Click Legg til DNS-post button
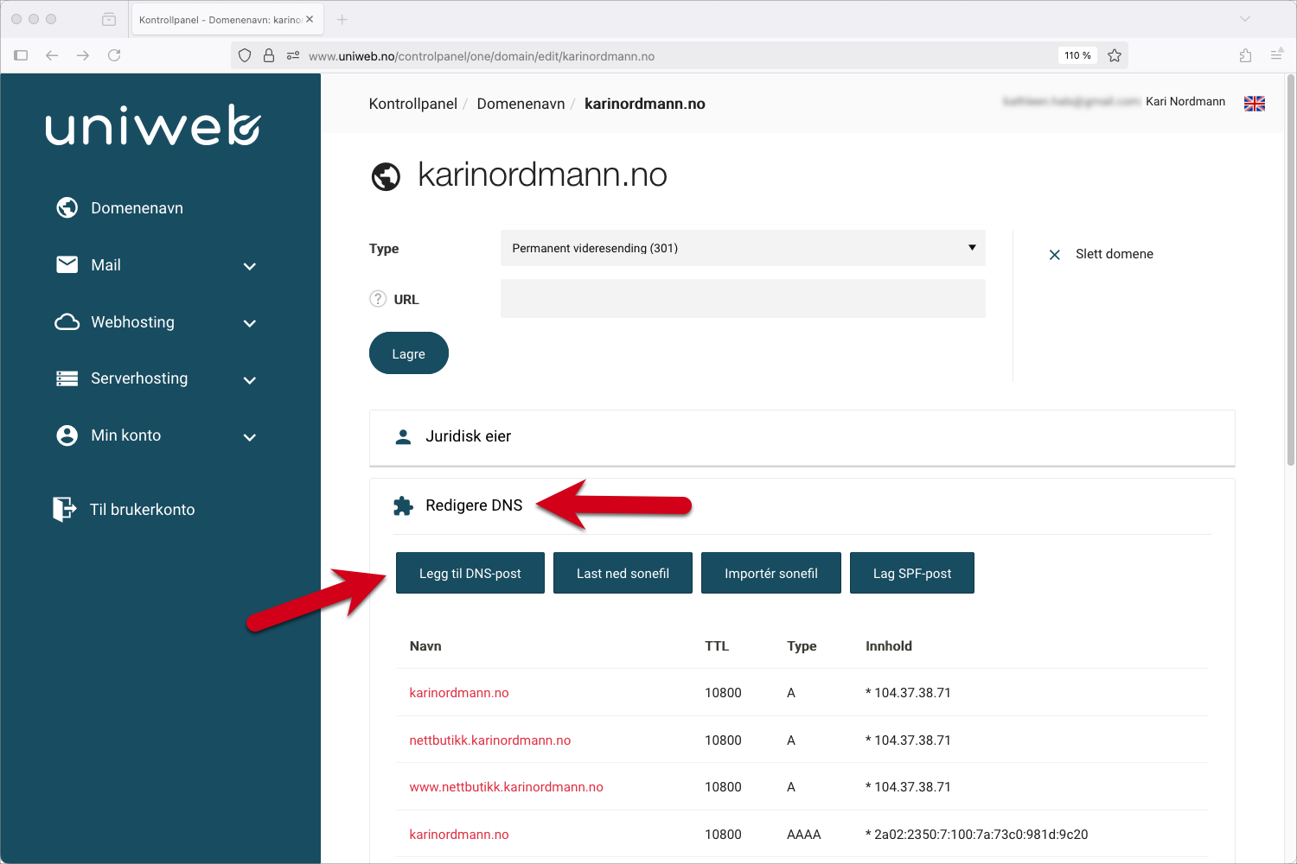 tap(470, 573)
